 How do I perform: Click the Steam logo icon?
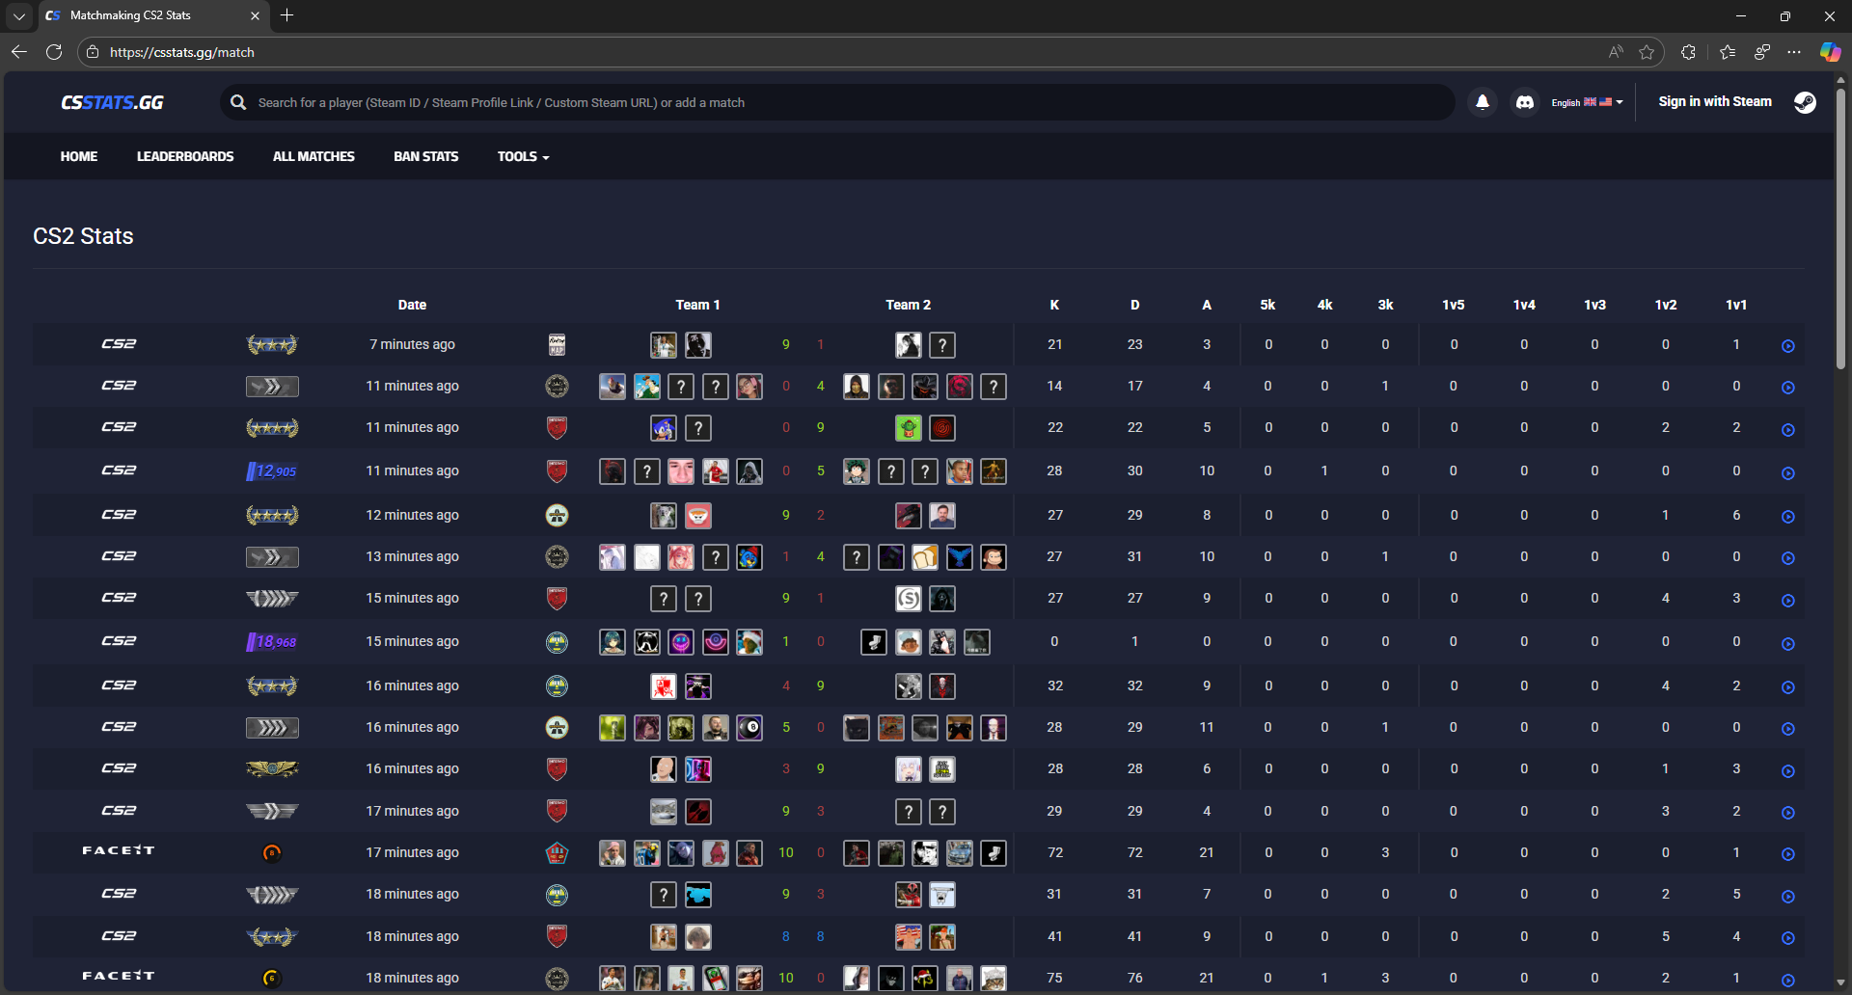[x=1805, y=102]
